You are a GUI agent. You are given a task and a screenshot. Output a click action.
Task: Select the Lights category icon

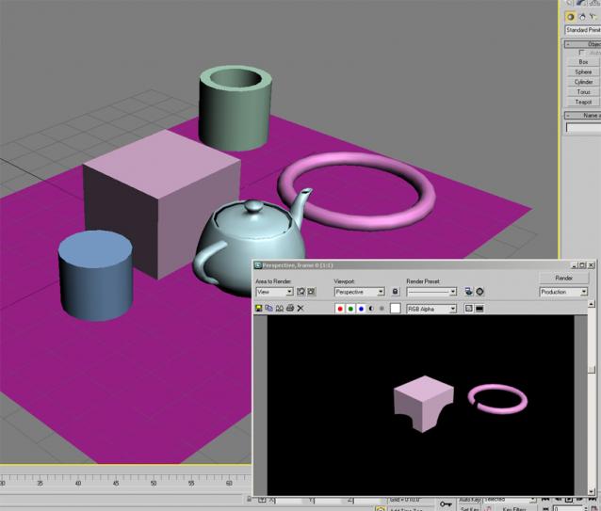coord(593,17)
